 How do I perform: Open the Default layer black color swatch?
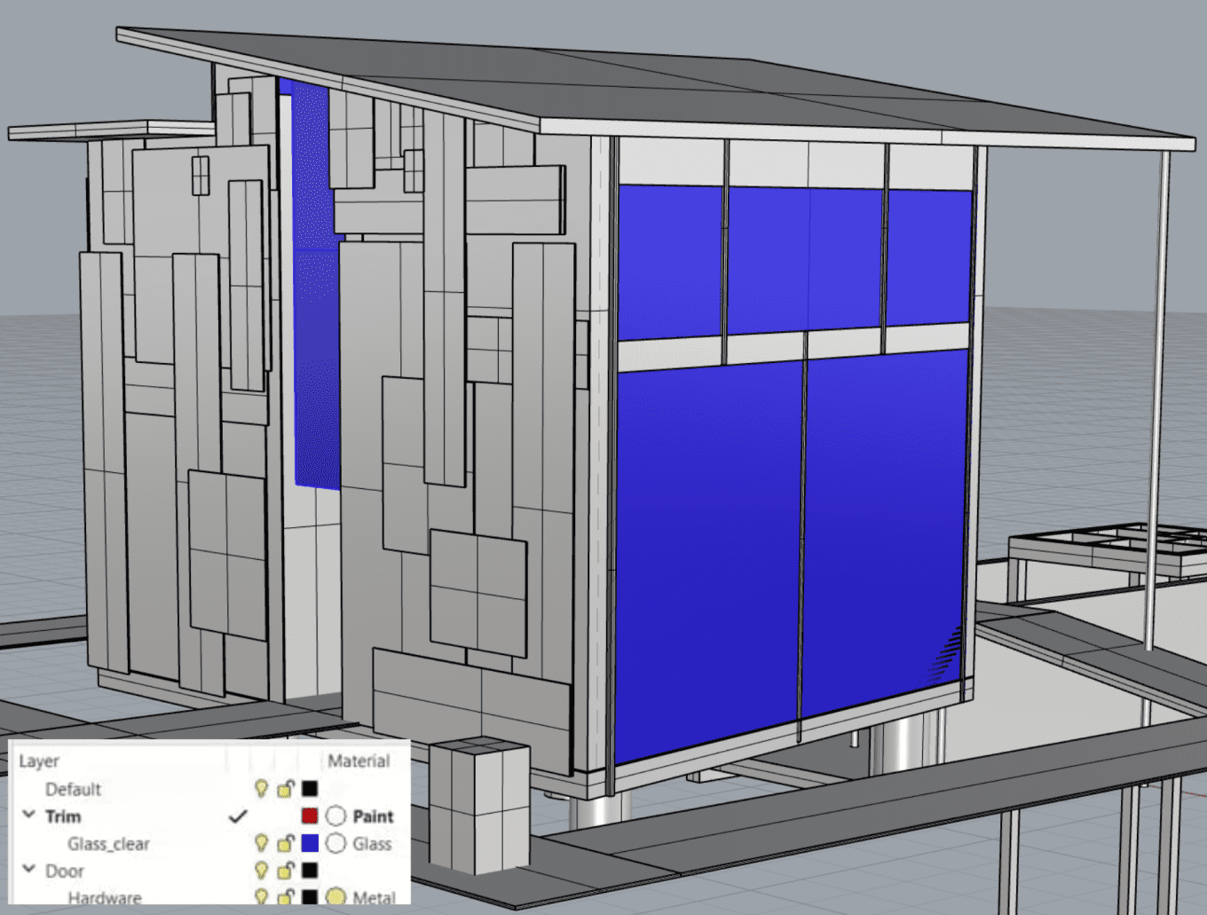310,788
